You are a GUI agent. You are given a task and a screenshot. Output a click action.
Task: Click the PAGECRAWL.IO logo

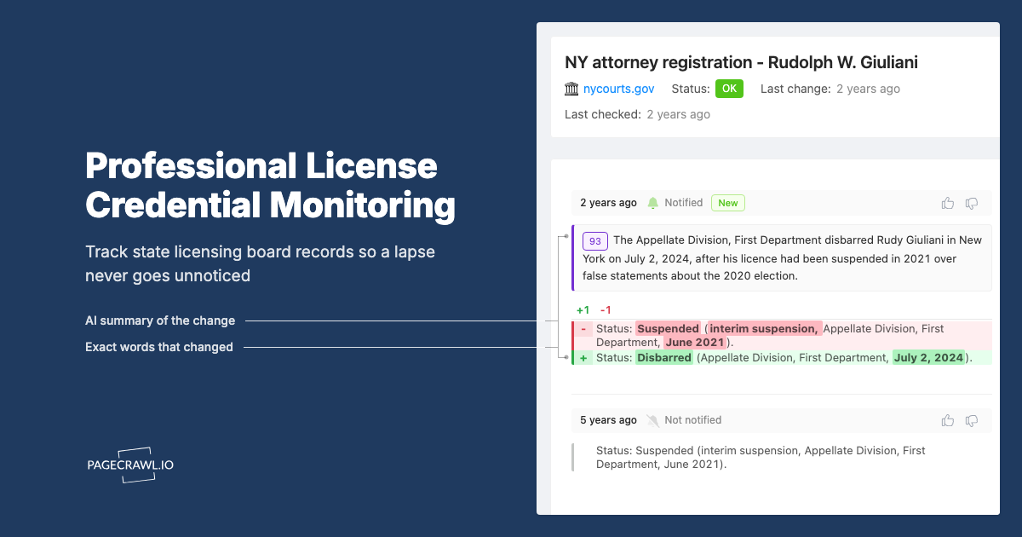click(130, 465)
